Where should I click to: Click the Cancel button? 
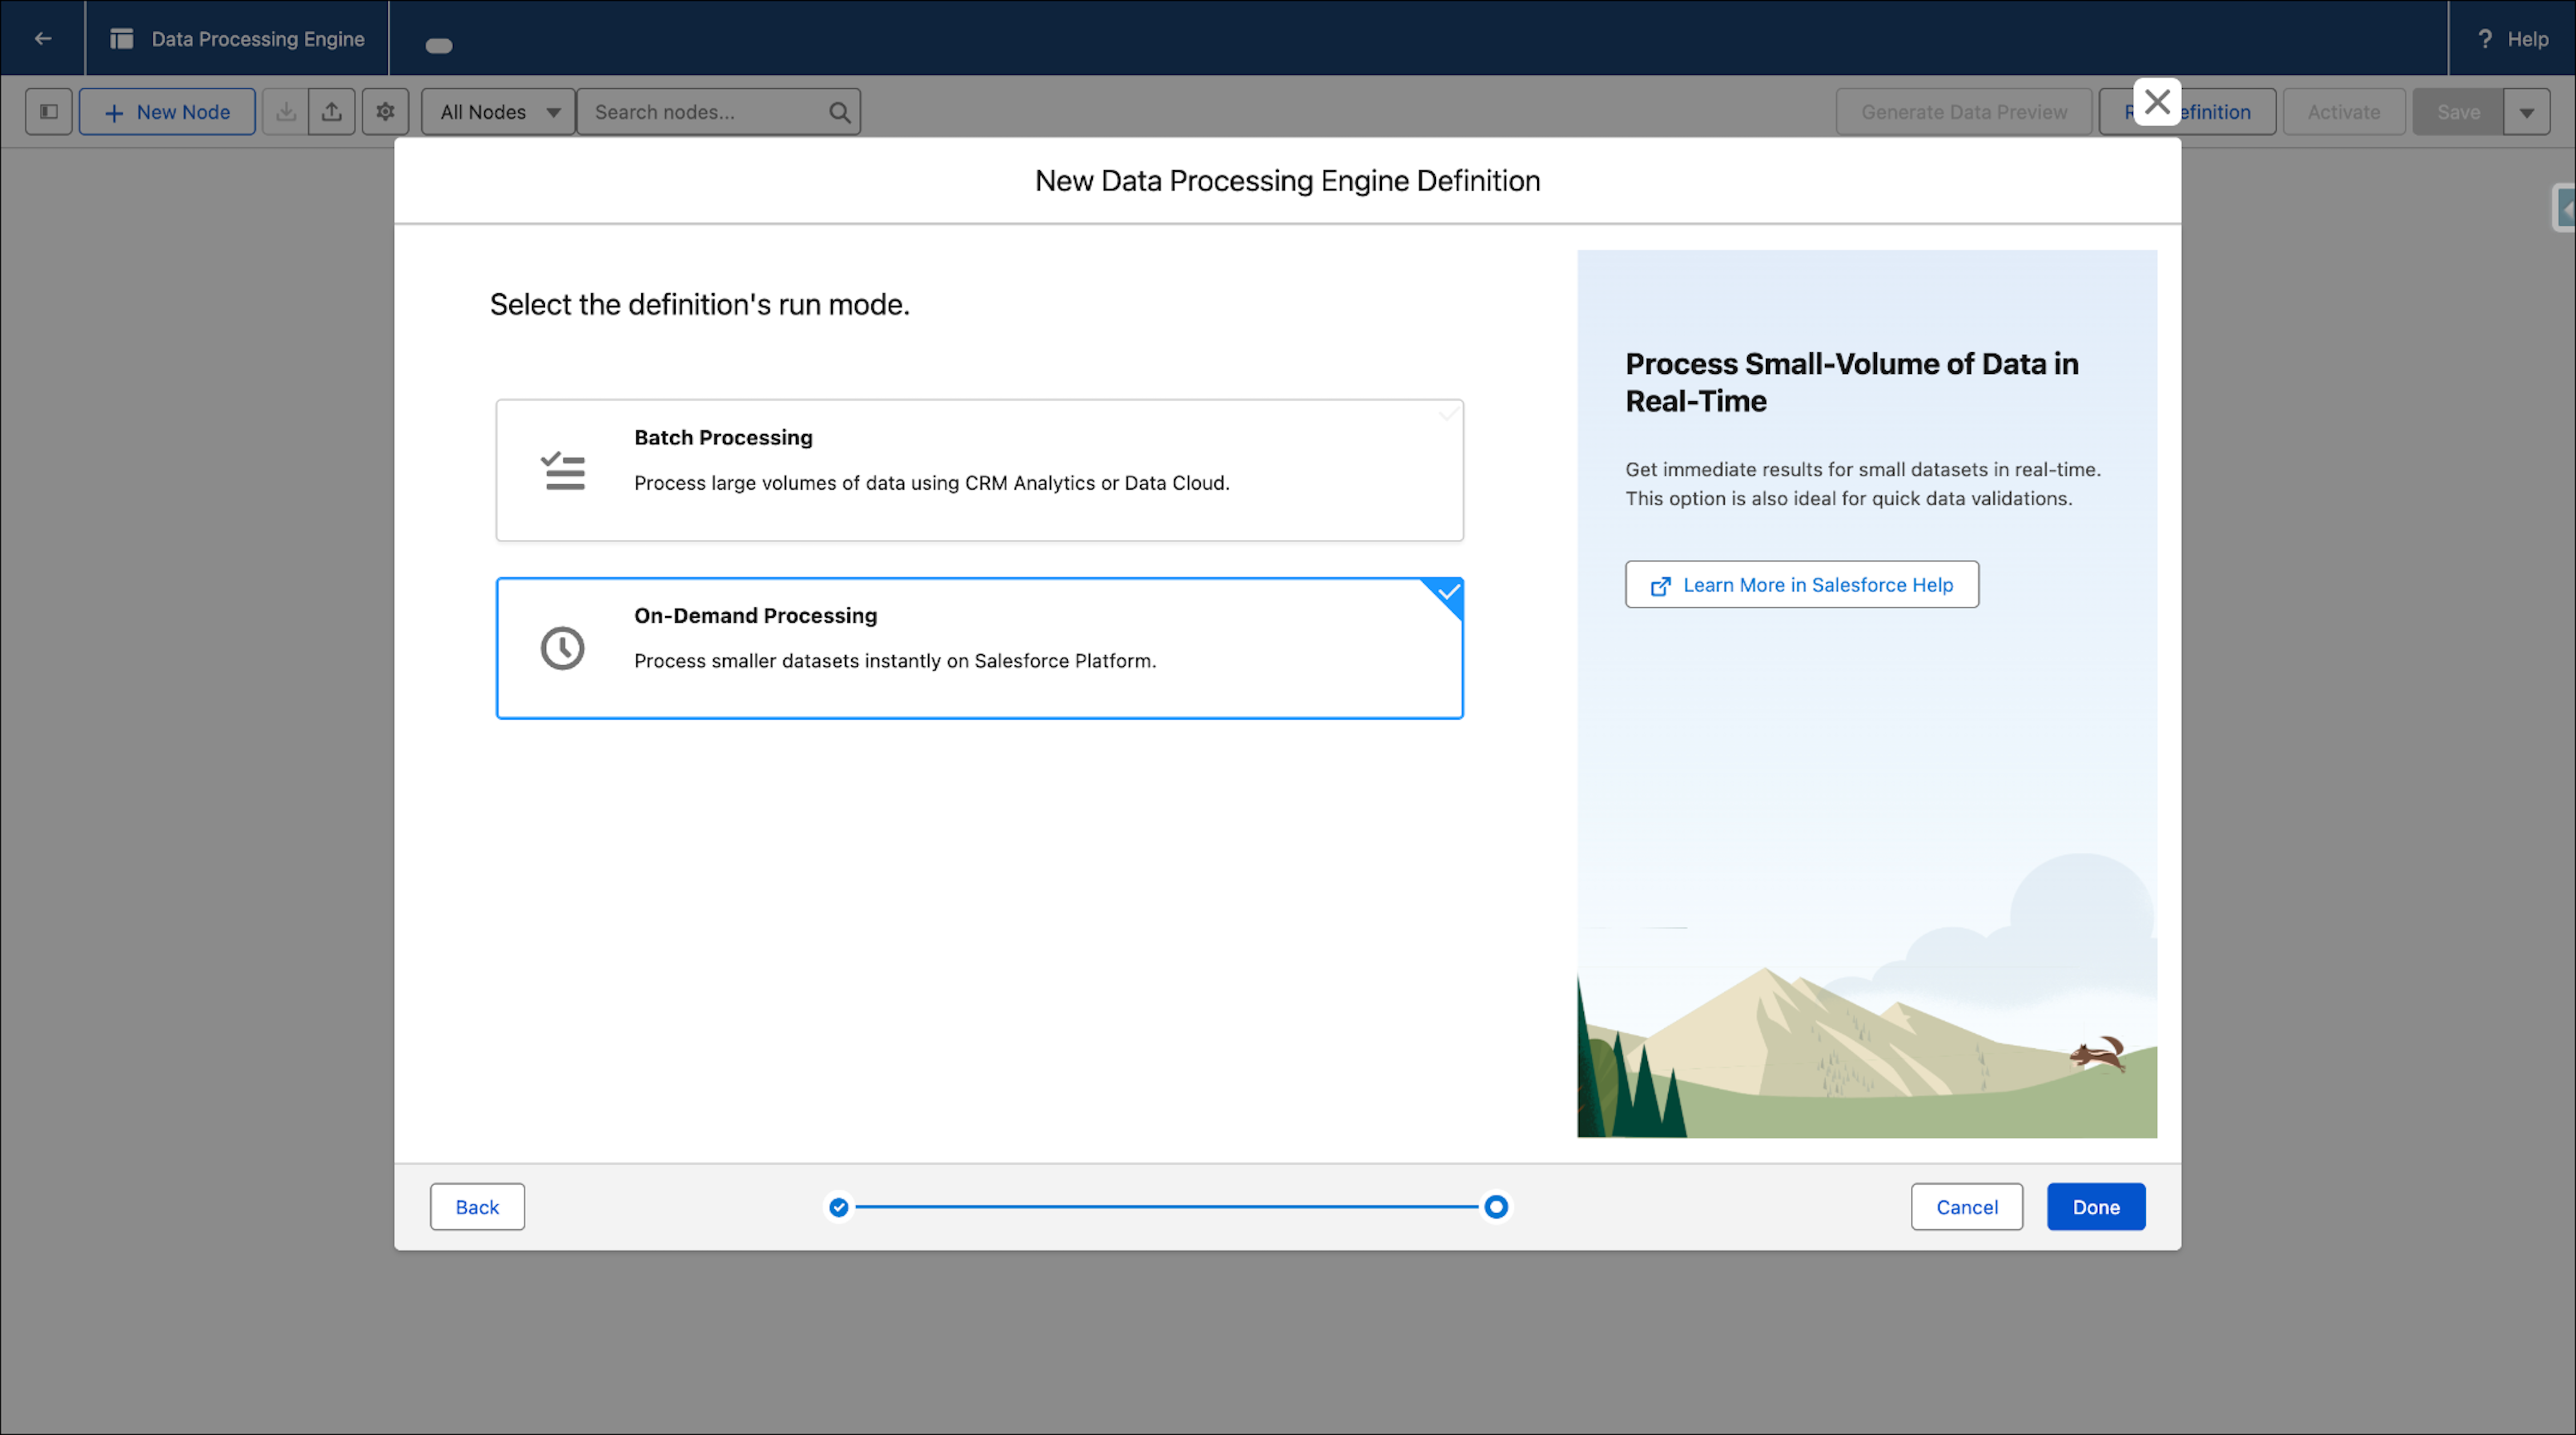click(1967, 1207)
